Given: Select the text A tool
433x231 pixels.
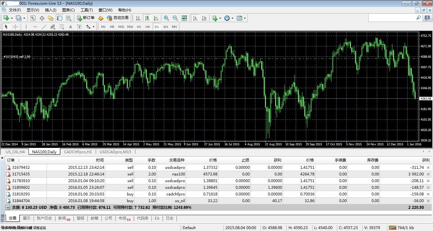Looking at the screenshot, I should click(70, 27).
